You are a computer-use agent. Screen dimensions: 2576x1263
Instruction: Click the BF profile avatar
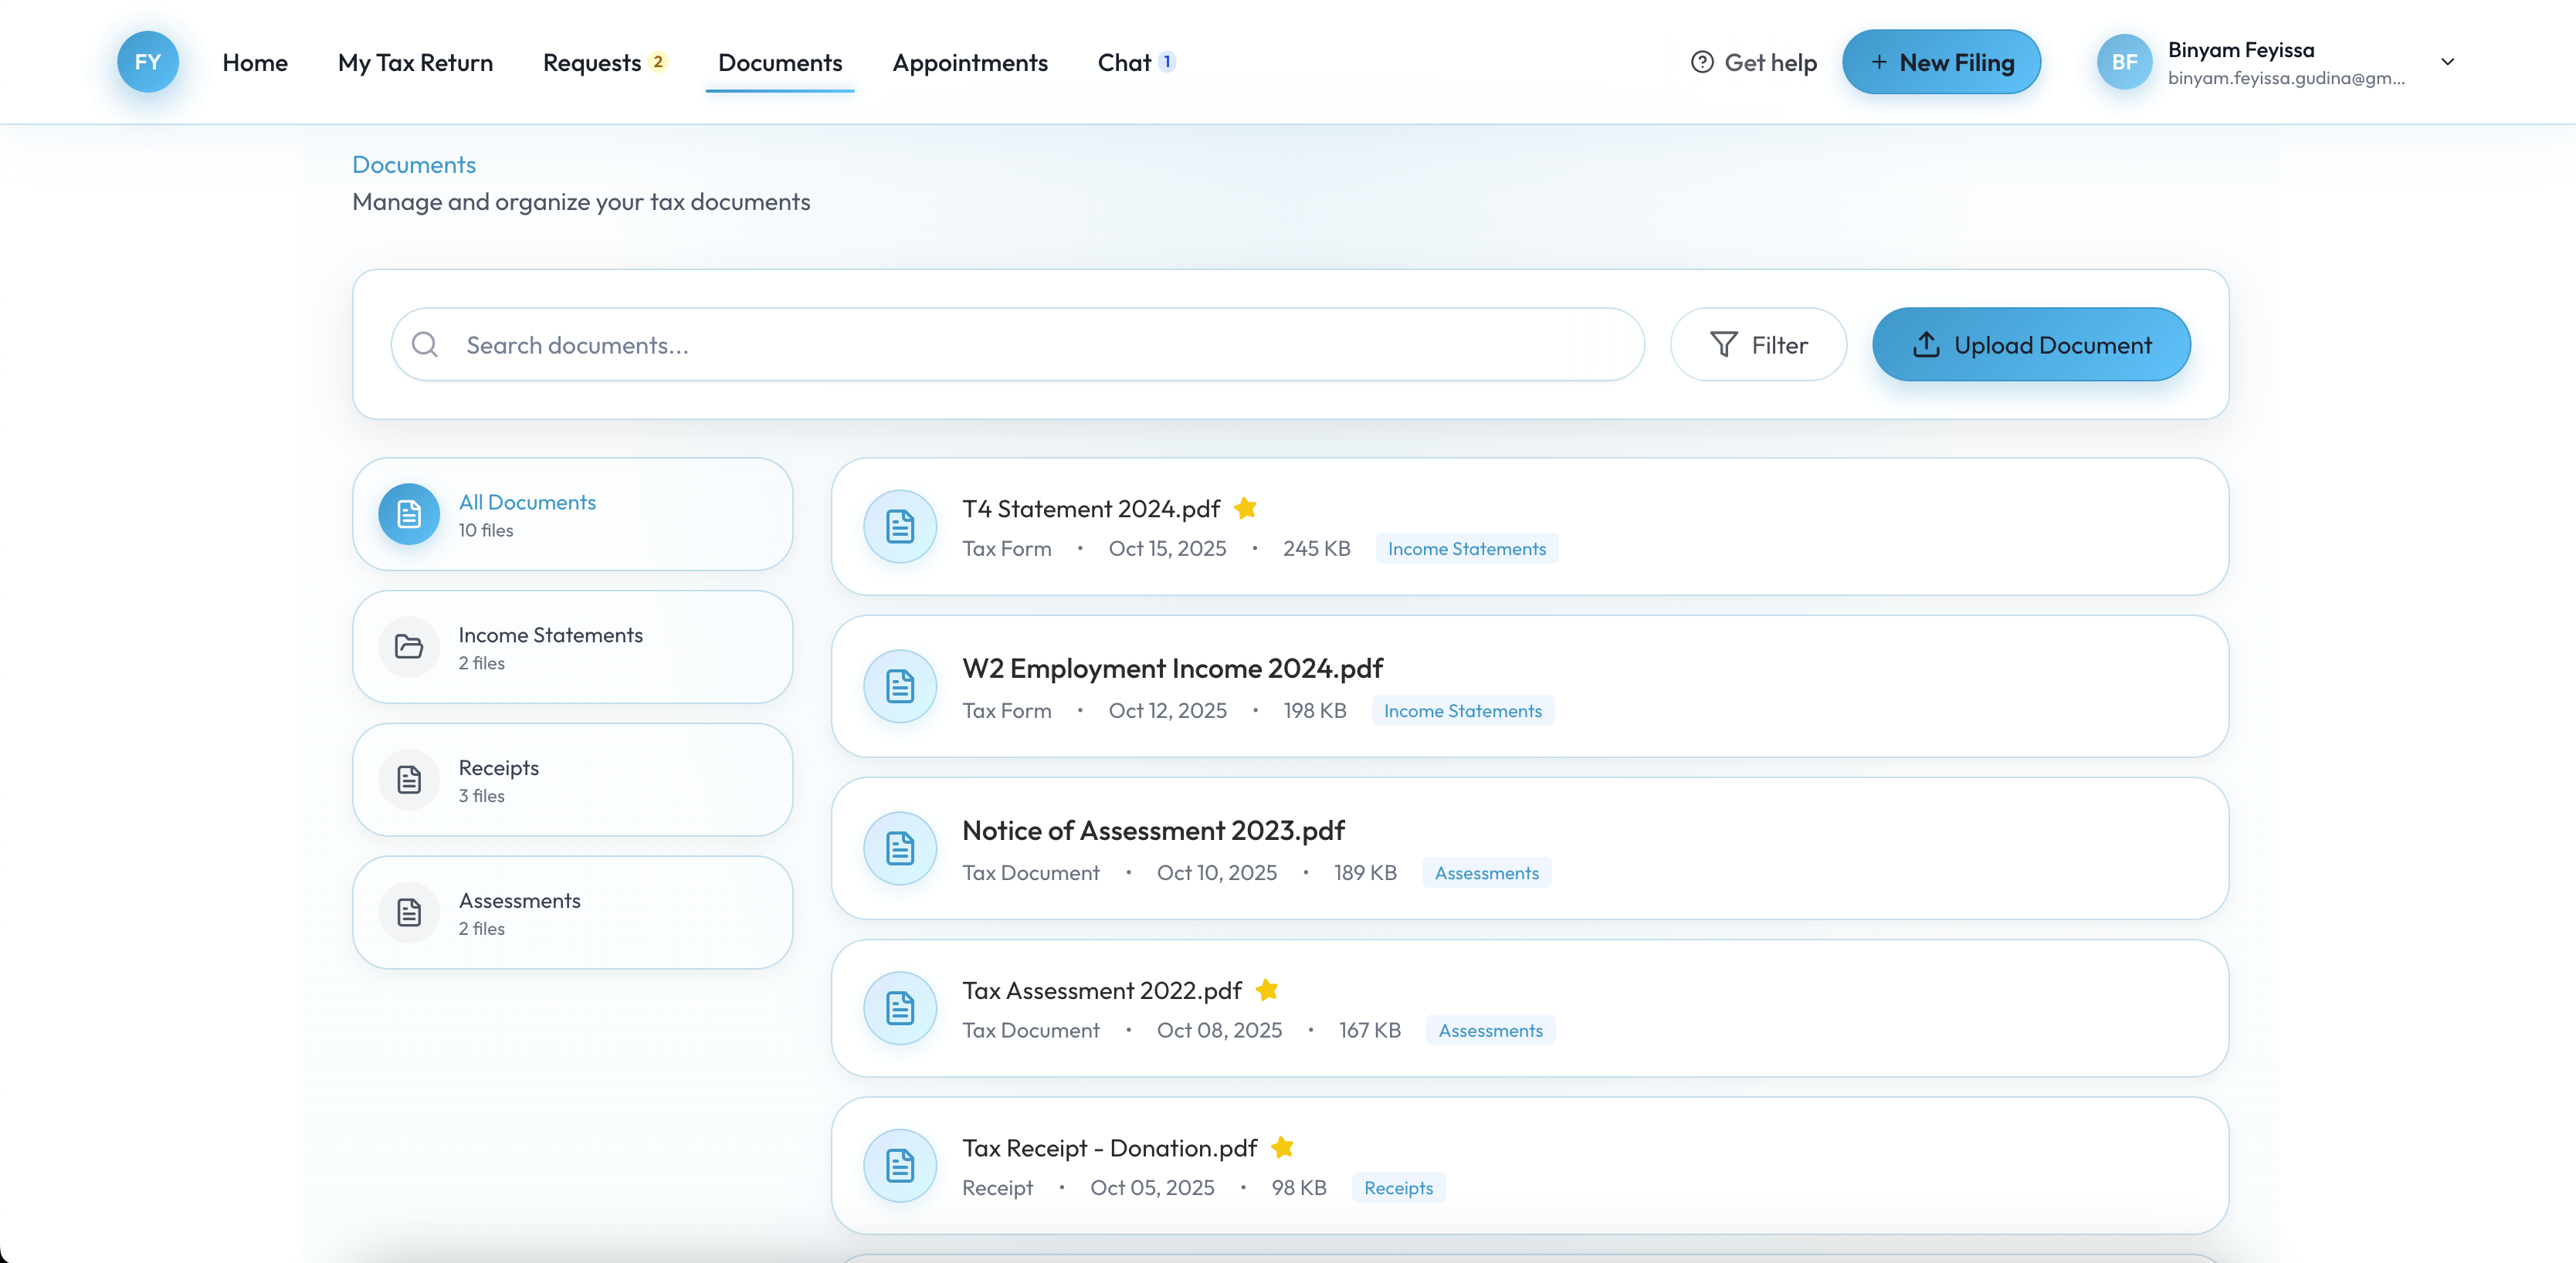point(2124,62)
